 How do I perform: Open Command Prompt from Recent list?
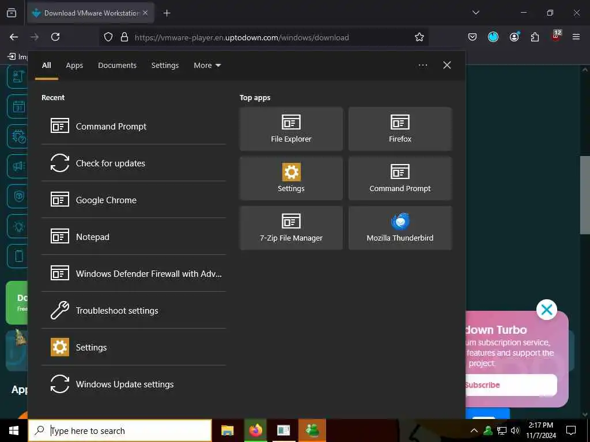pos(134,126)
